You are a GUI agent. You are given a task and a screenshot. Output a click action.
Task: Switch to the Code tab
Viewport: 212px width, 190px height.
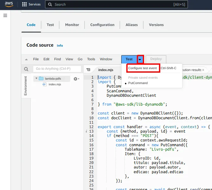(x=31, y=25)
